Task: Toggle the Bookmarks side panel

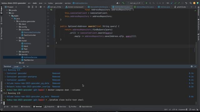Action: (1, 86)
